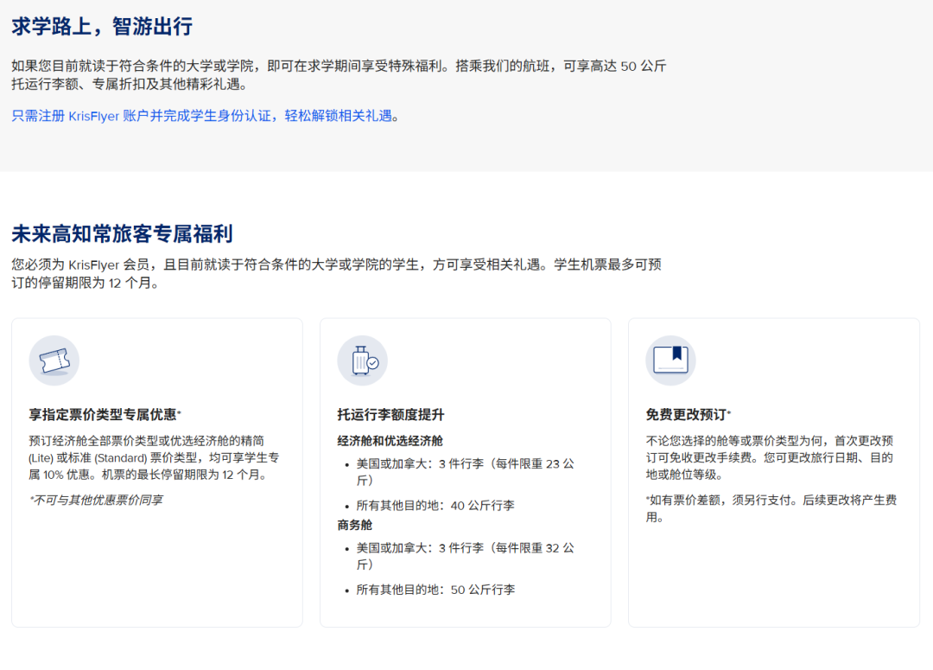This screenshot has height=670, width=933.
Task: Click the 首次更改预订可免收更改手续费 description paragraph
Action: (771, 457)
